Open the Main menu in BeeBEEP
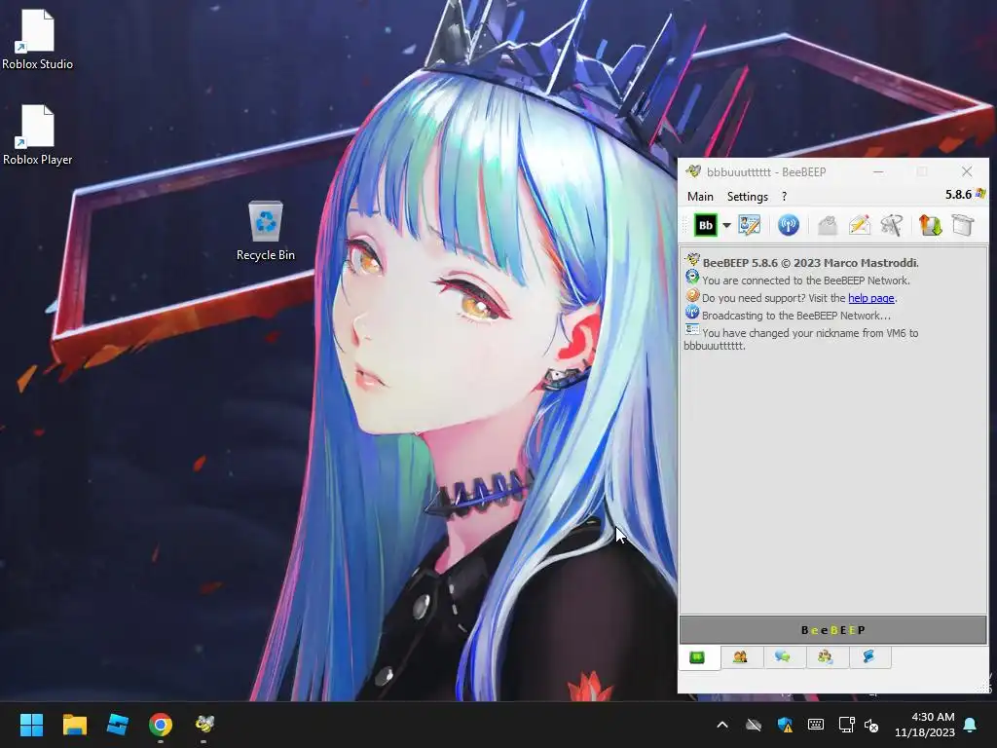 click(700, 197)
